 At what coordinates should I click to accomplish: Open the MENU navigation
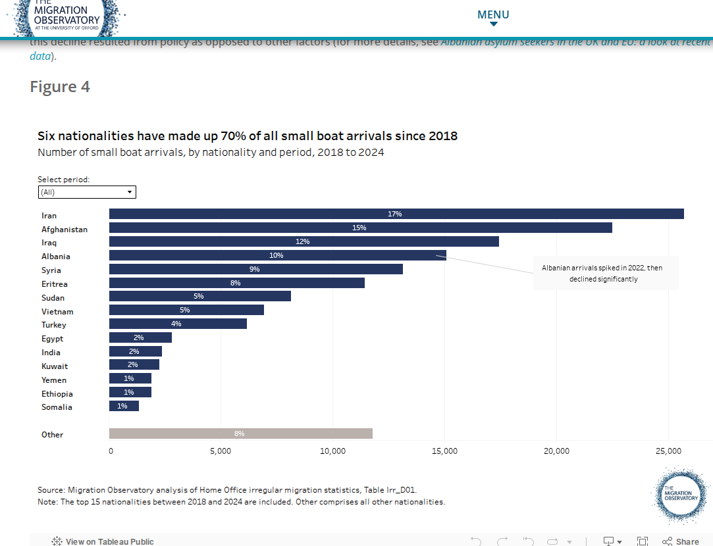493,17
